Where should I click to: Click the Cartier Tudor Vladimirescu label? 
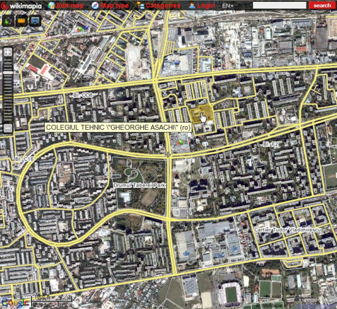287,230
